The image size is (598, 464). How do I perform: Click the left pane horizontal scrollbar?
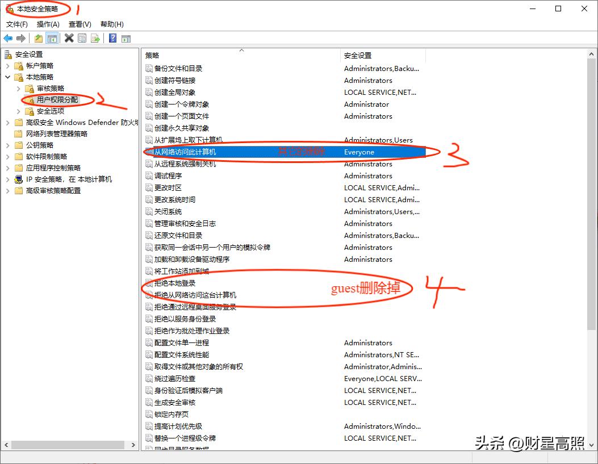68,445
